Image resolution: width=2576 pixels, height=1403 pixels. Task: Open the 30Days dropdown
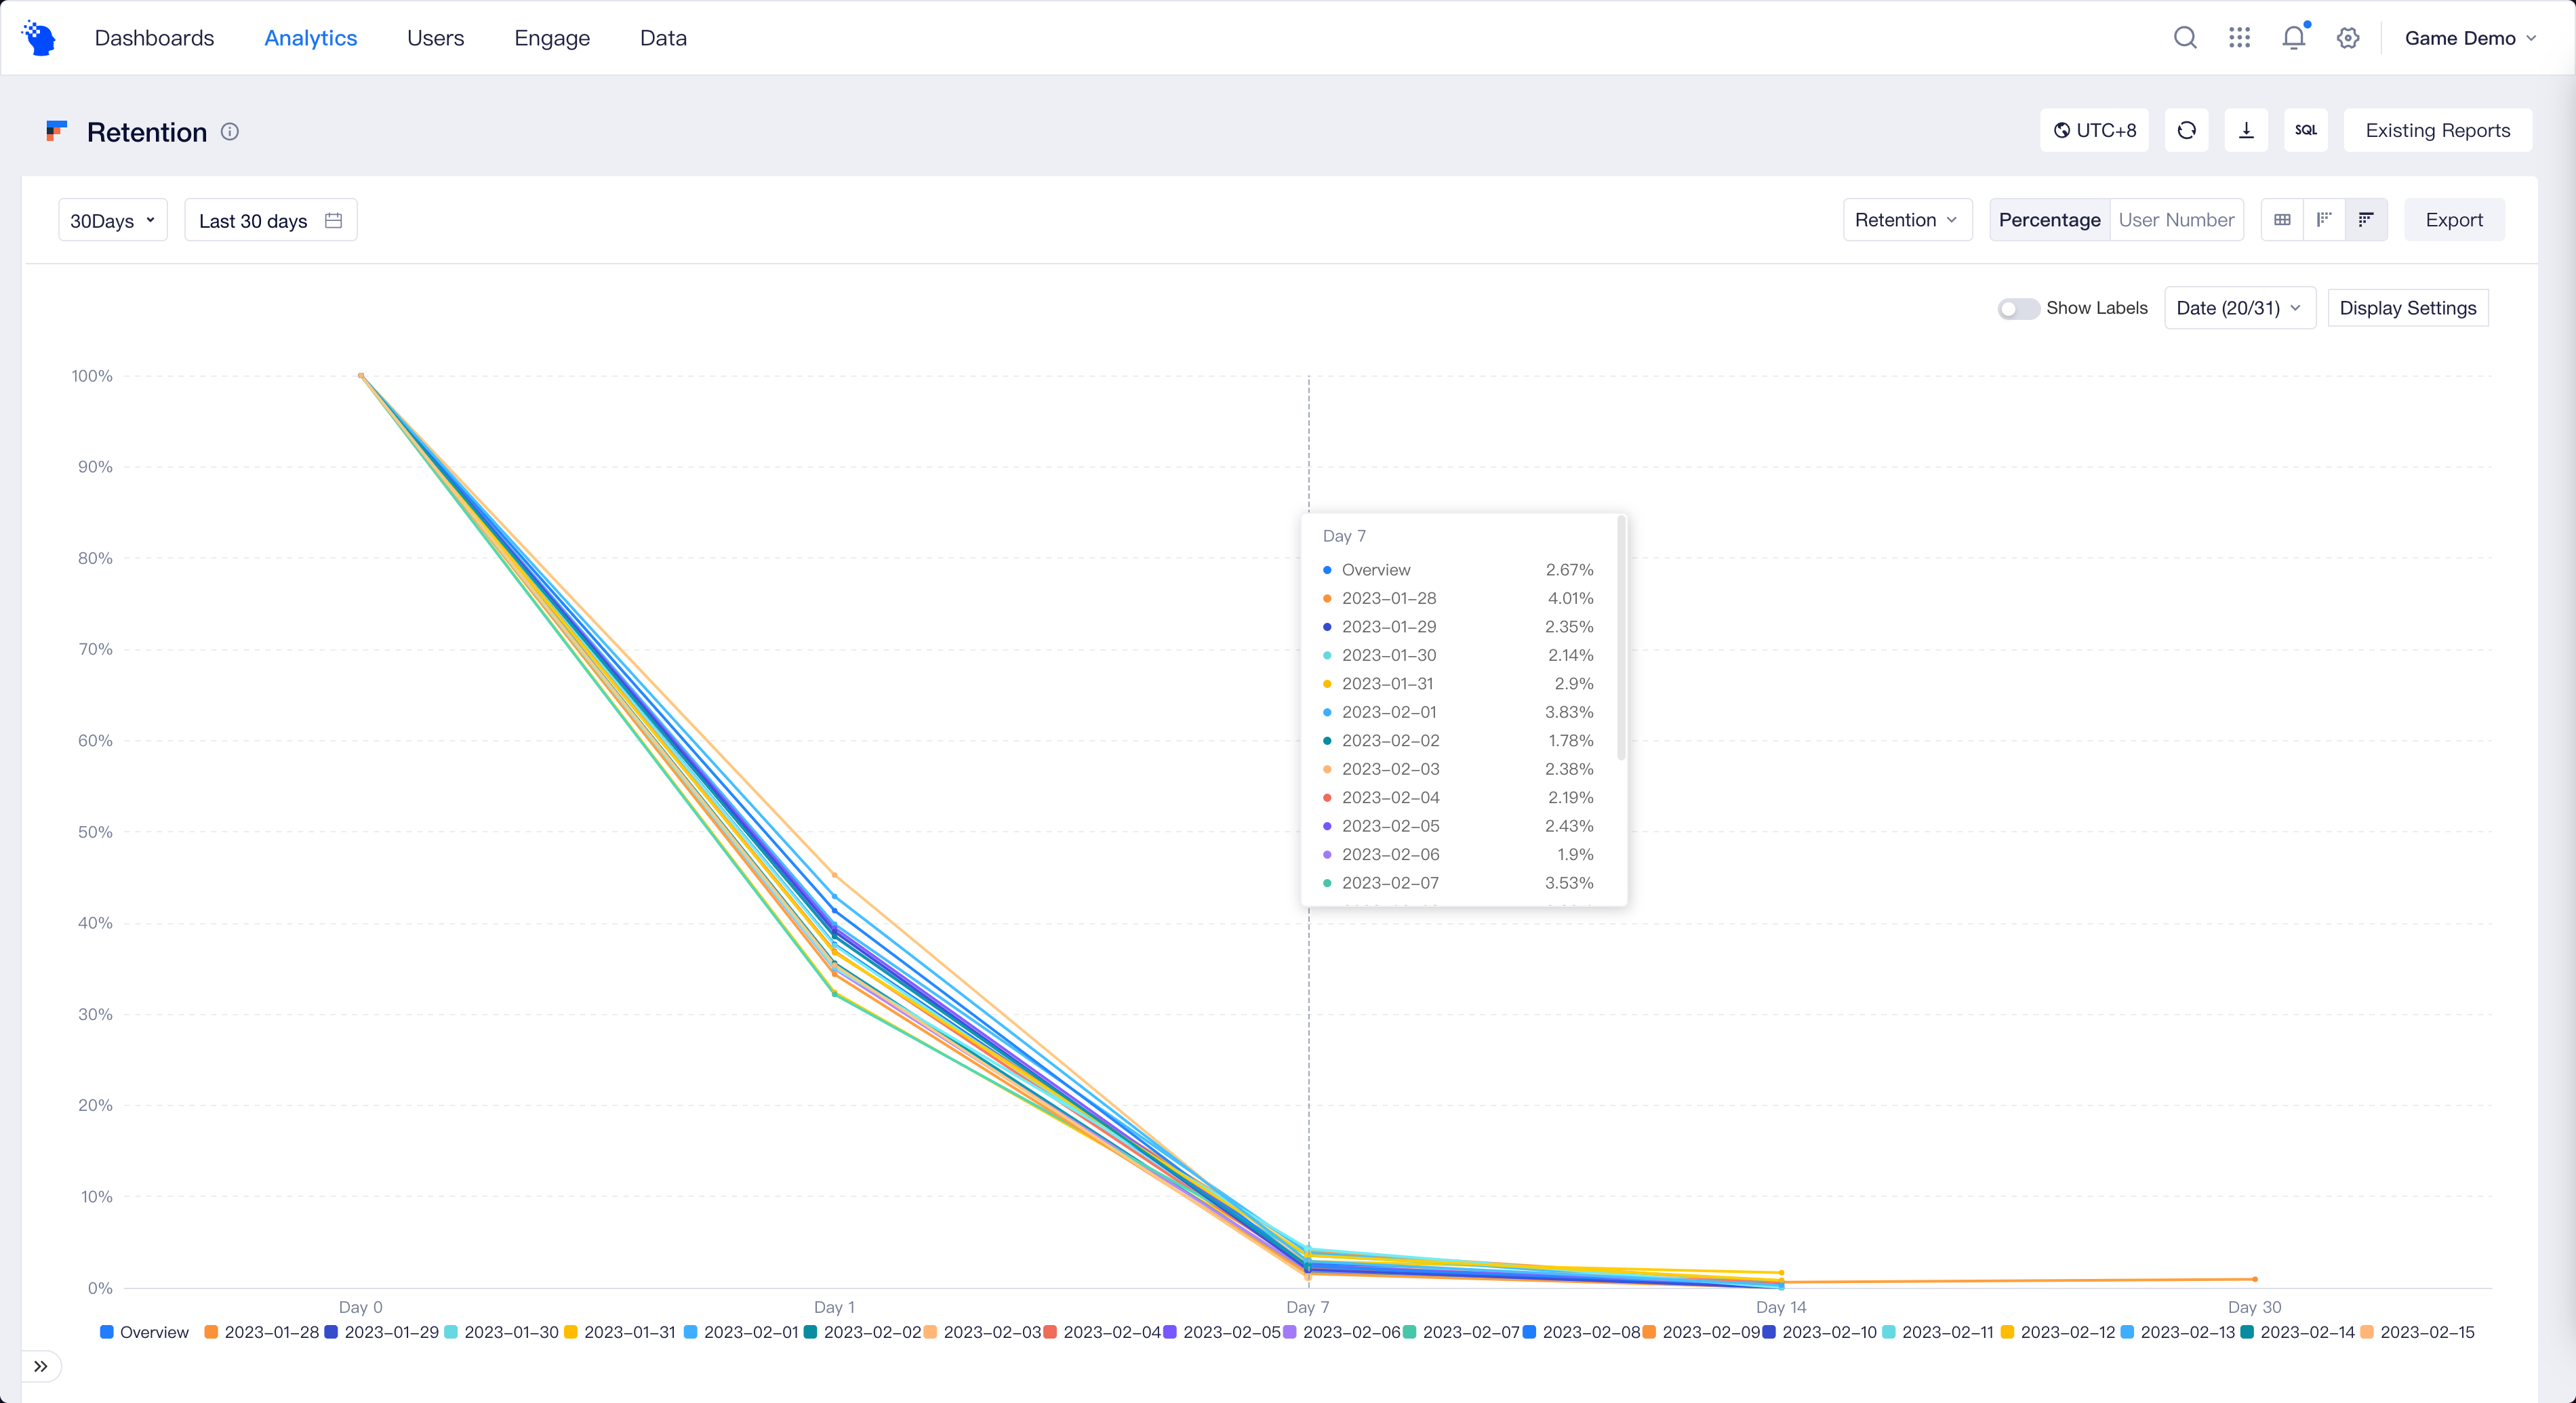(112, 221)
